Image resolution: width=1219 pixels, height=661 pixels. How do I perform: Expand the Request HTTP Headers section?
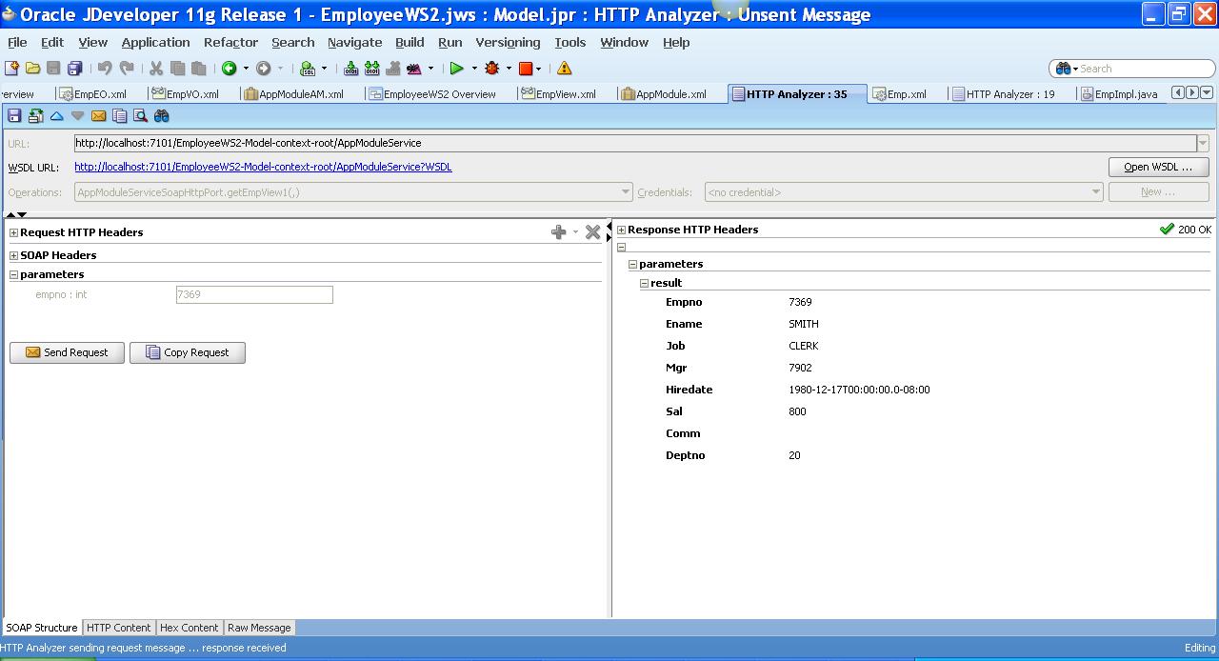pos(13,231)
